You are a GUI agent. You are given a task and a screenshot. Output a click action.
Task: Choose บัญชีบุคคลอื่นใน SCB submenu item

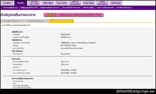pos(29,8)
